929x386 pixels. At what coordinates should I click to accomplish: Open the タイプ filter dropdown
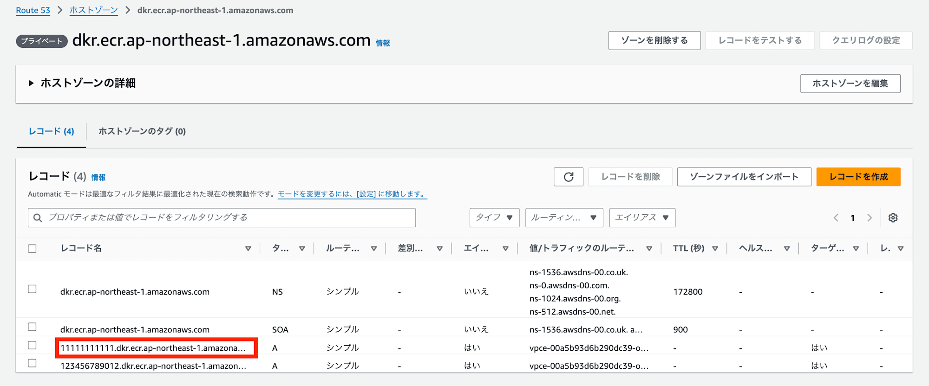coord(494,218)
